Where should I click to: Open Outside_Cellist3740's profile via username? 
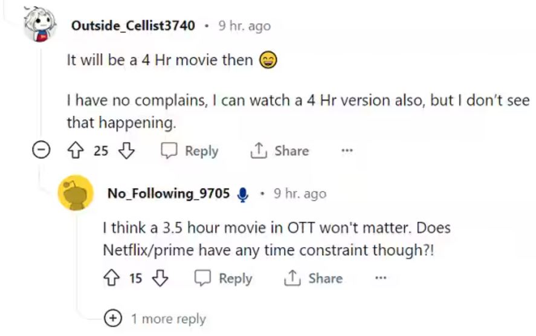tap(133, 26)
